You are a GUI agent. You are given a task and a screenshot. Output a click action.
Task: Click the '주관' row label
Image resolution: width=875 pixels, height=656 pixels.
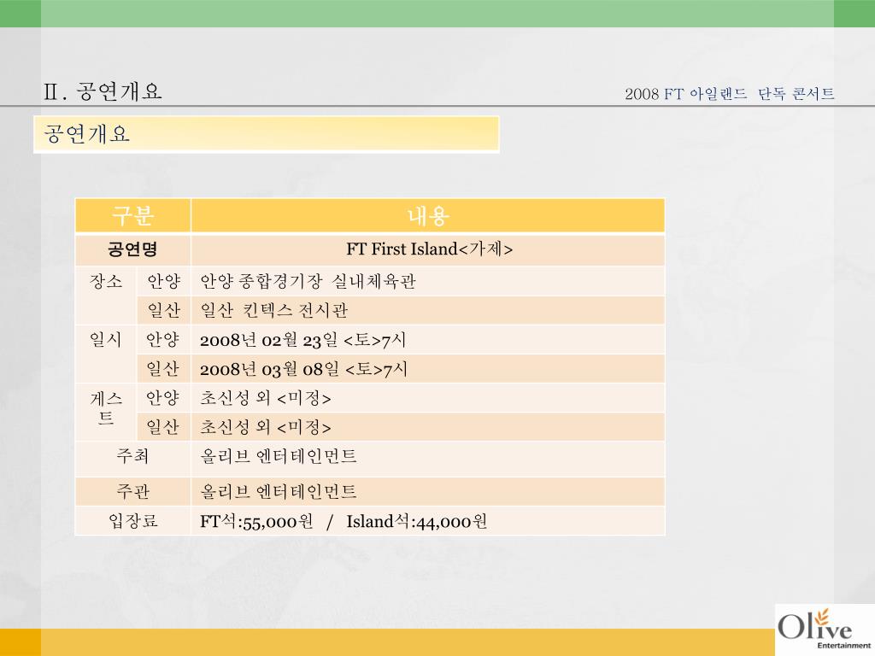pyautogui.click(x=132, y=491)
